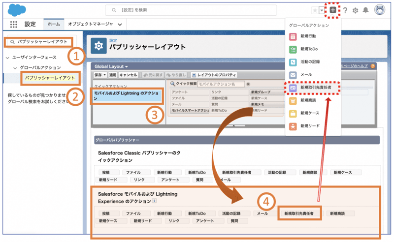The width and height of the screenshot is (394, 242).
Task: Open the setup gear icon in header
Action: 355,10
